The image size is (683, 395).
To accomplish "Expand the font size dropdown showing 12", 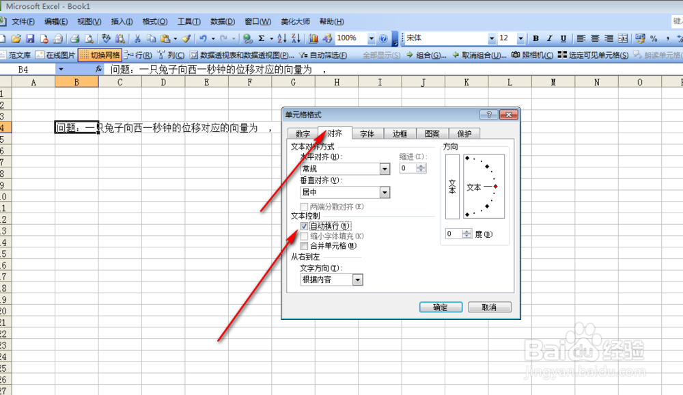I will [x=520, y=38].
